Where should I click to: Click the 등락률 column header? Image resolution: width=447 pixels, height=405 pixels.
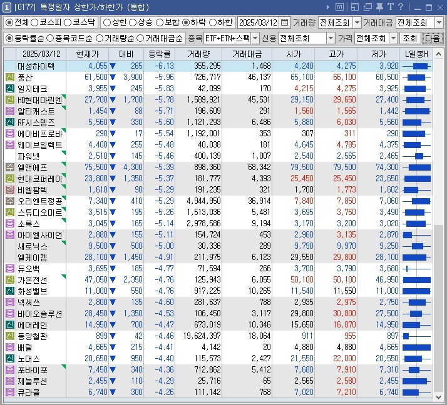click(160, 54)
